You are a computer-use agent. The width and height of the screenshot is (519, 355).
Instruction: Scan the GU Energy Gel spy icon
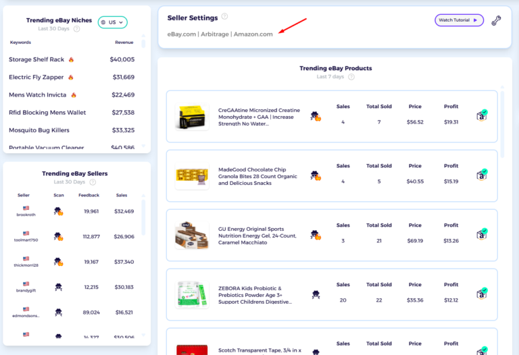[x=316, y=235]
